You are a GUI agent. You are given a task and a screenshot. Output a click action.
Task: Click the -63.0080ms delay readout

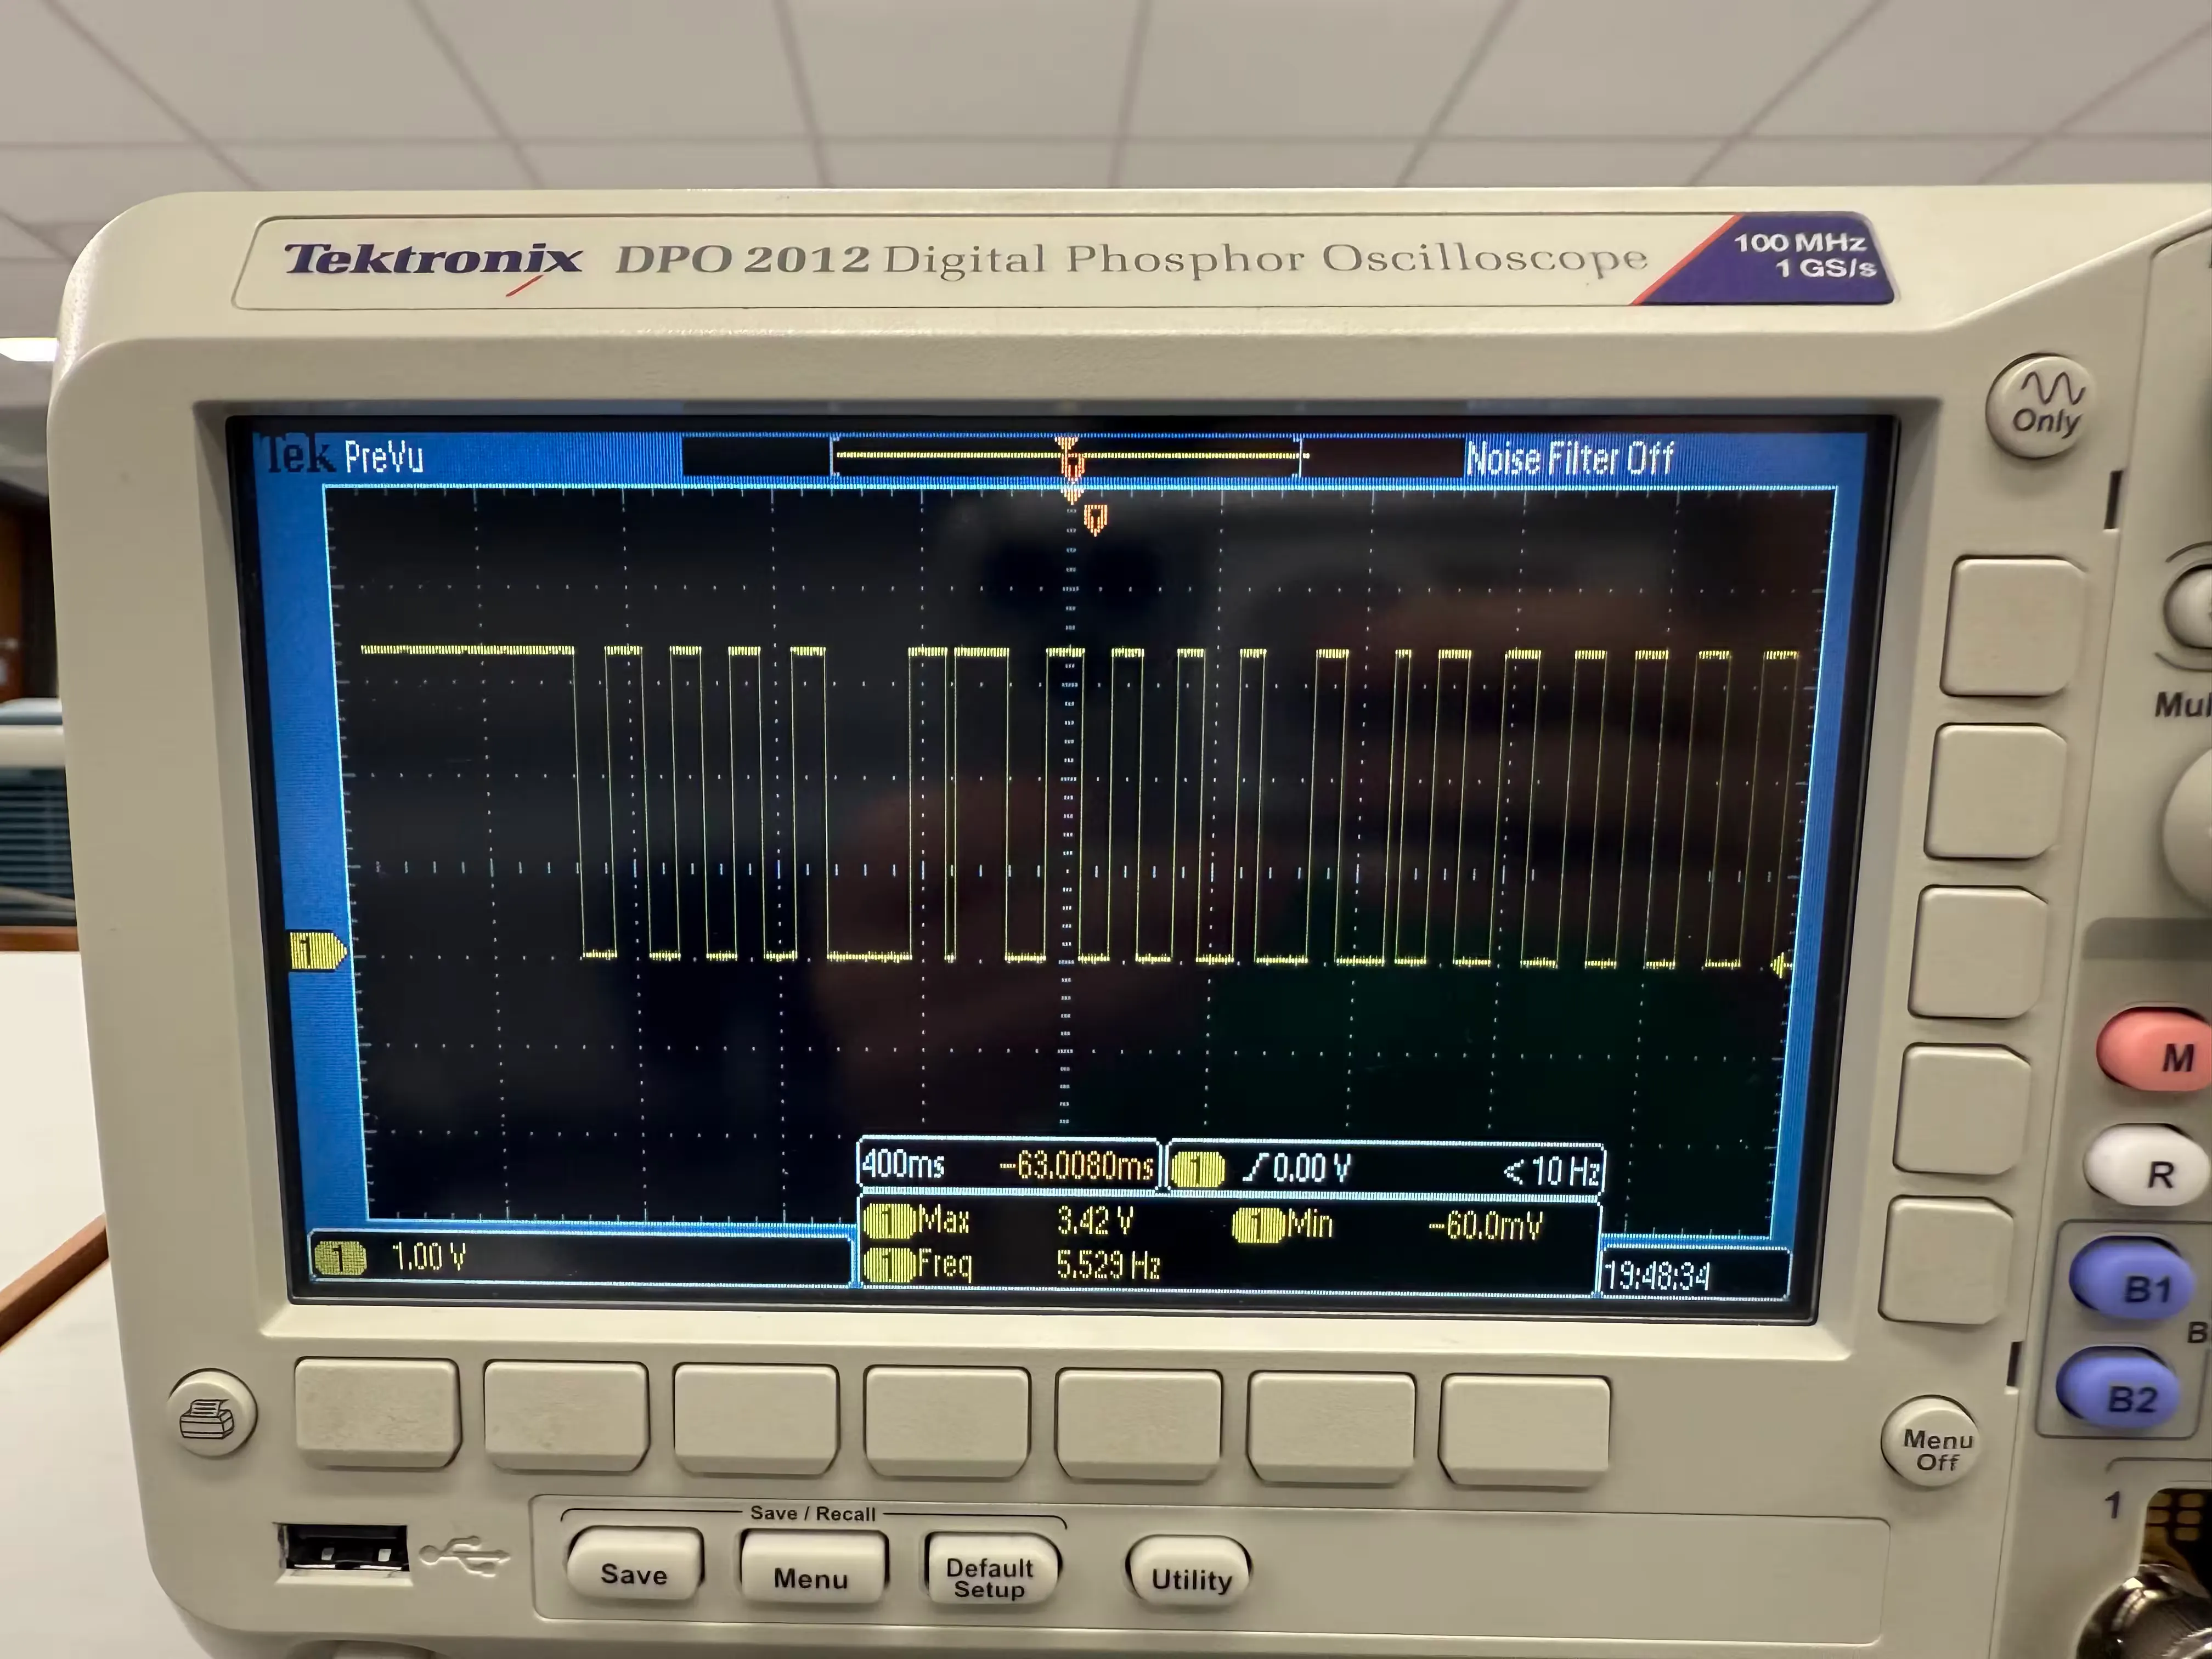tap(1076, 1166)
